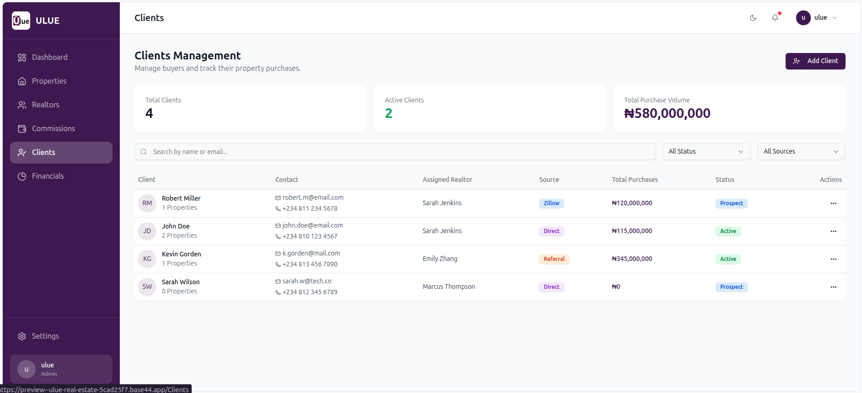The image size is (862, 393).
Task: Click the Add Client button
Action: pos(815,61)
